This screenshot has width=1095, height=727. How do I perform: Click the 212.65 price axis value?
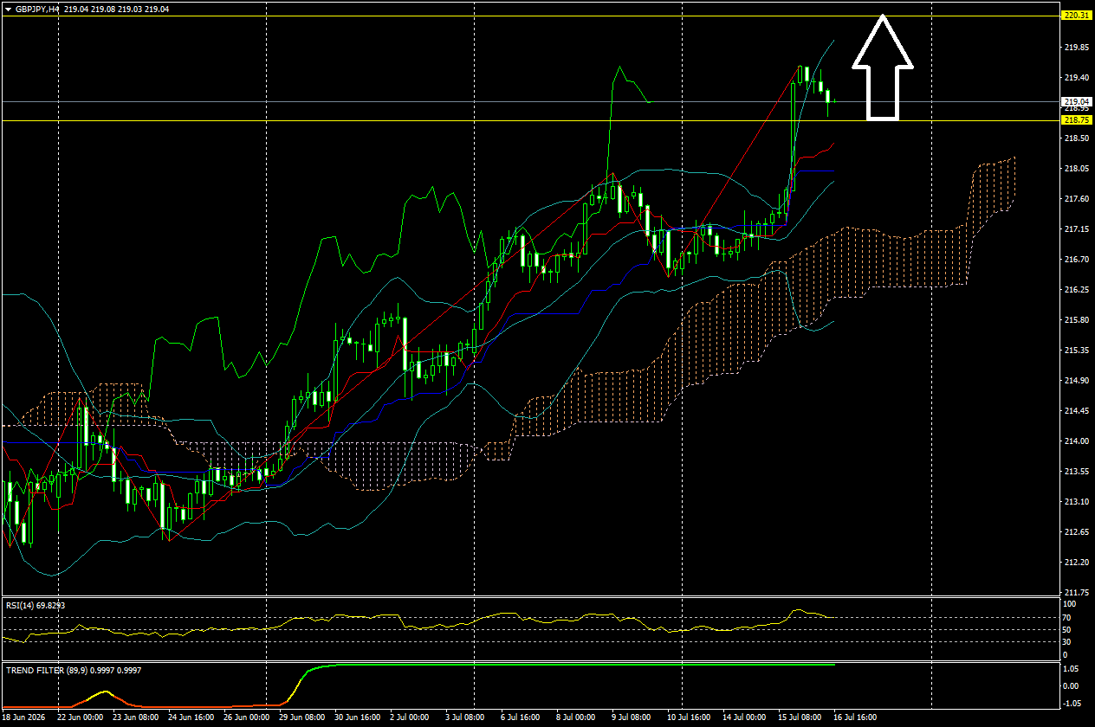click(x=1076, y=532)
